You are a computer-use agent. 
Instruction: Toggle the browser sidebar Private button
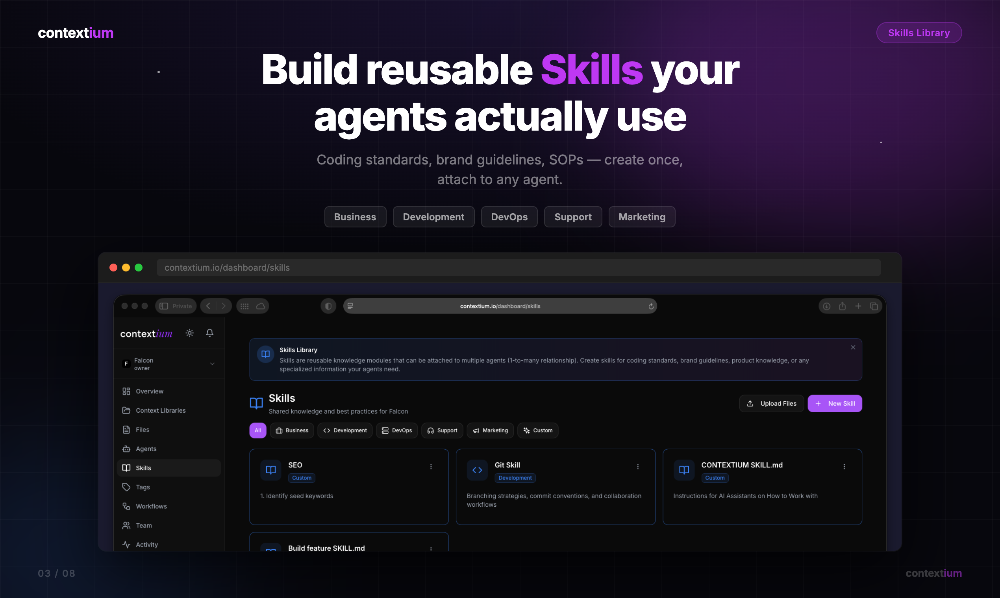pos(176,306)
